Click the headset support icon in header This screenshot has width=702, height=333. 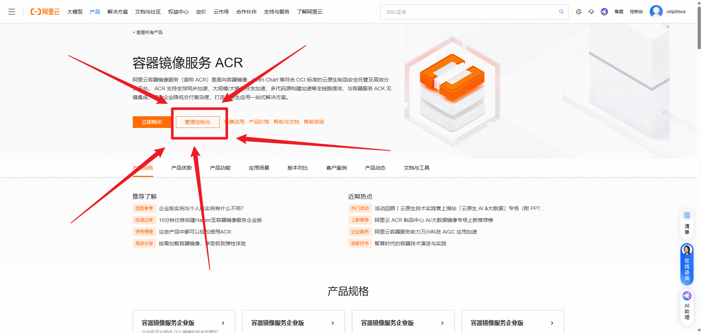coord(591,12)
